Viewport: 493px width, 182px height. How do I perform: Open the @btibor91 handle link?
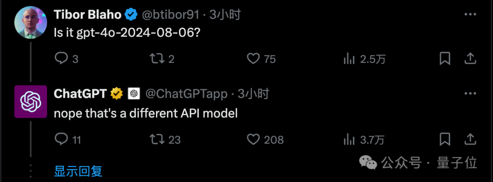(x=171, y=15)
